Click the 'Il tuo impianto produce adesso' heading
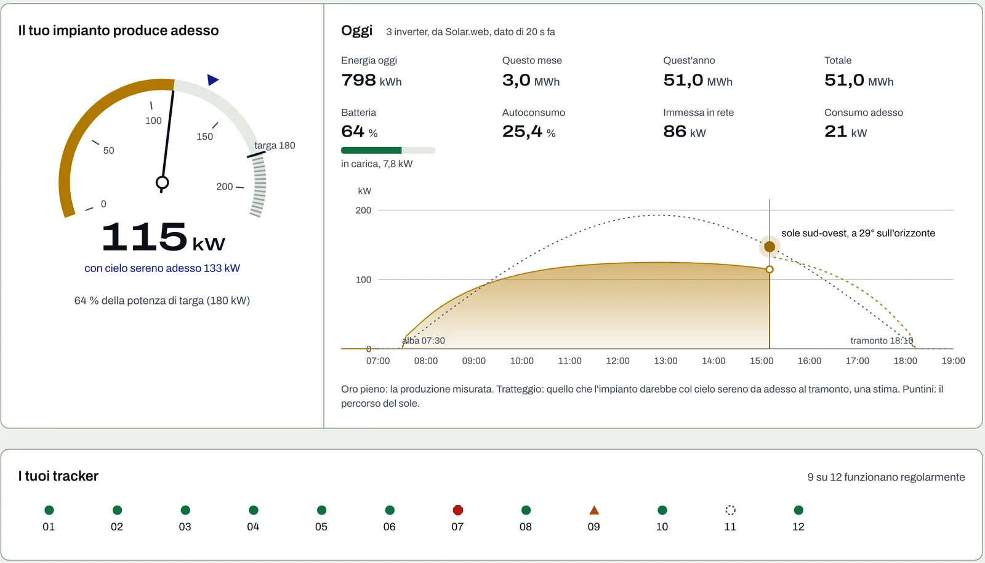 [x=118, y=31]
